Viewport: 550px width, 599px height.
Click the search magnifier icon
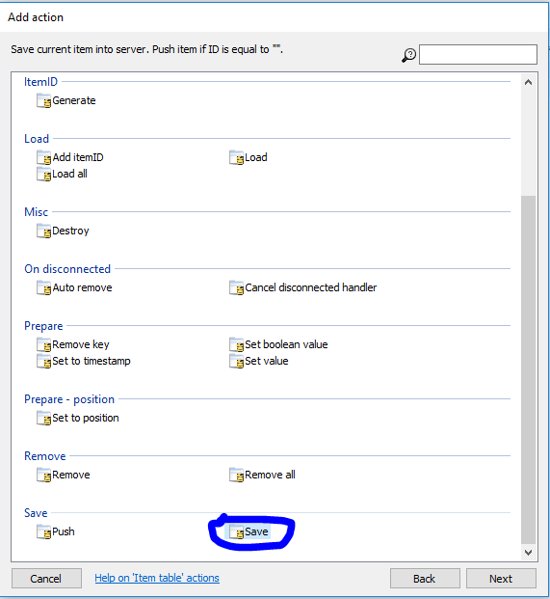point(408,55)
